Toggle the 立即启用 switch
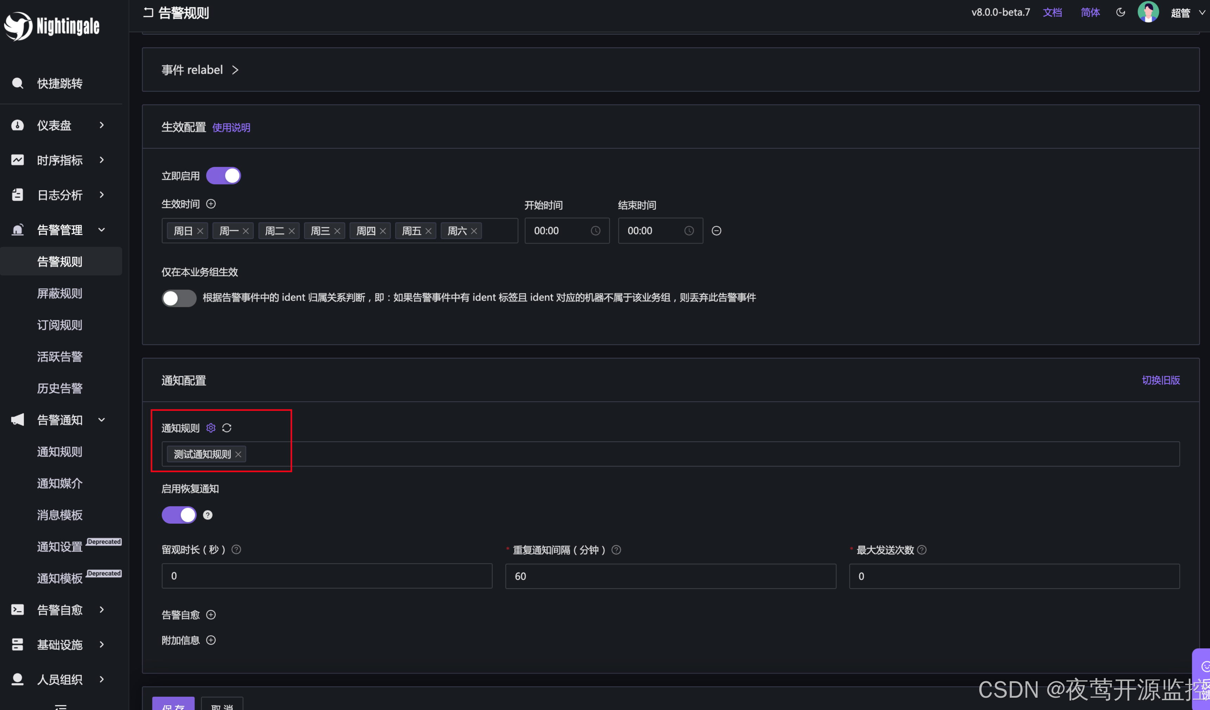 (223, 176)
